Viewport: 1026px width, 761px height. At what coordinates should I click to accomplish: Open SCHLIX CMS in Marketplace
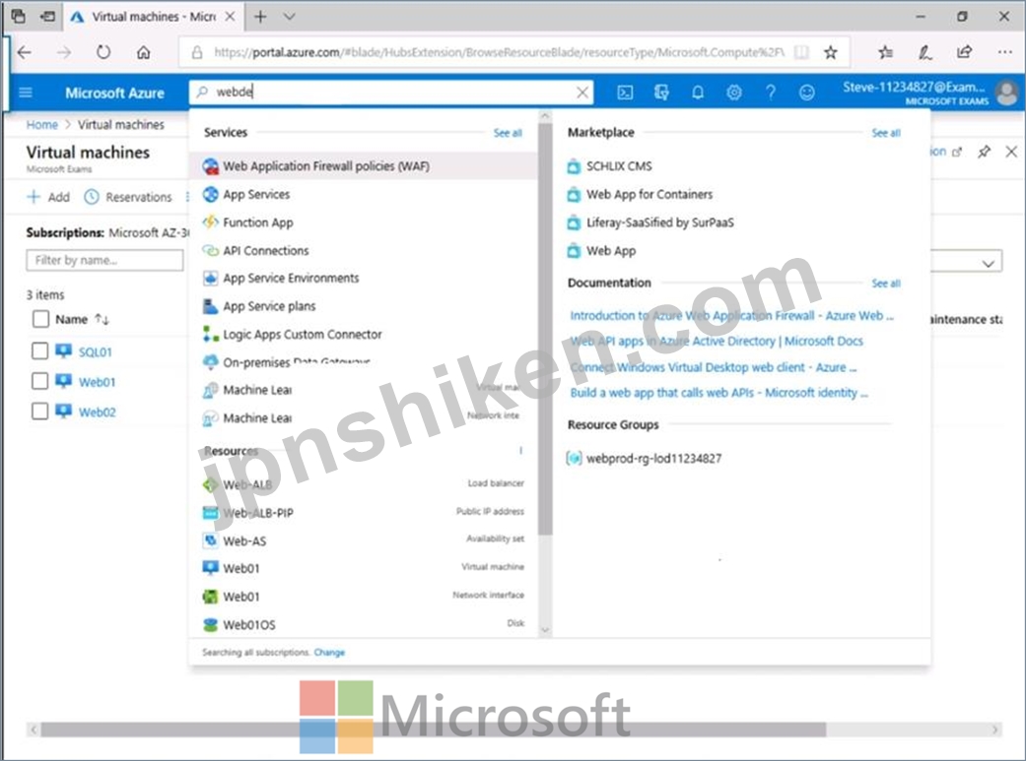(x=618, y=166)
